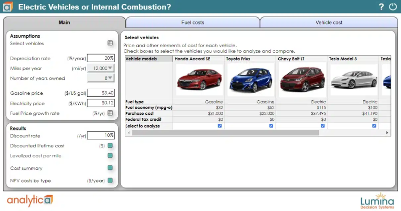Toggle Honda Accord SE analyze checkbox

click(220, 126)
